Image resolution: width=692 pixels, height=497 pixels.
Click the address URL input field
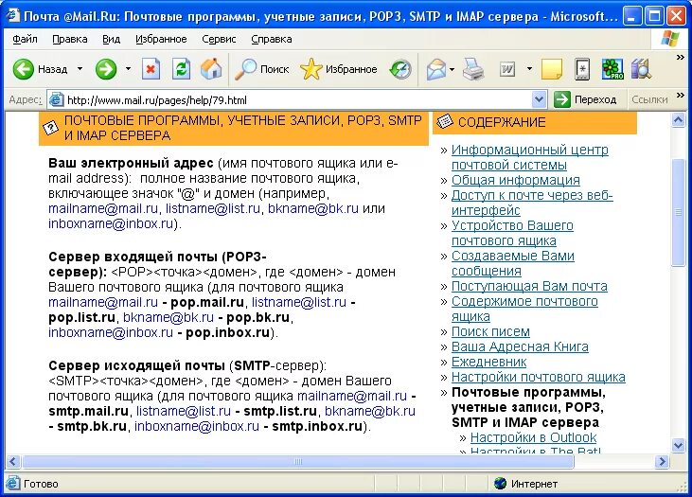tap(298, 100)
